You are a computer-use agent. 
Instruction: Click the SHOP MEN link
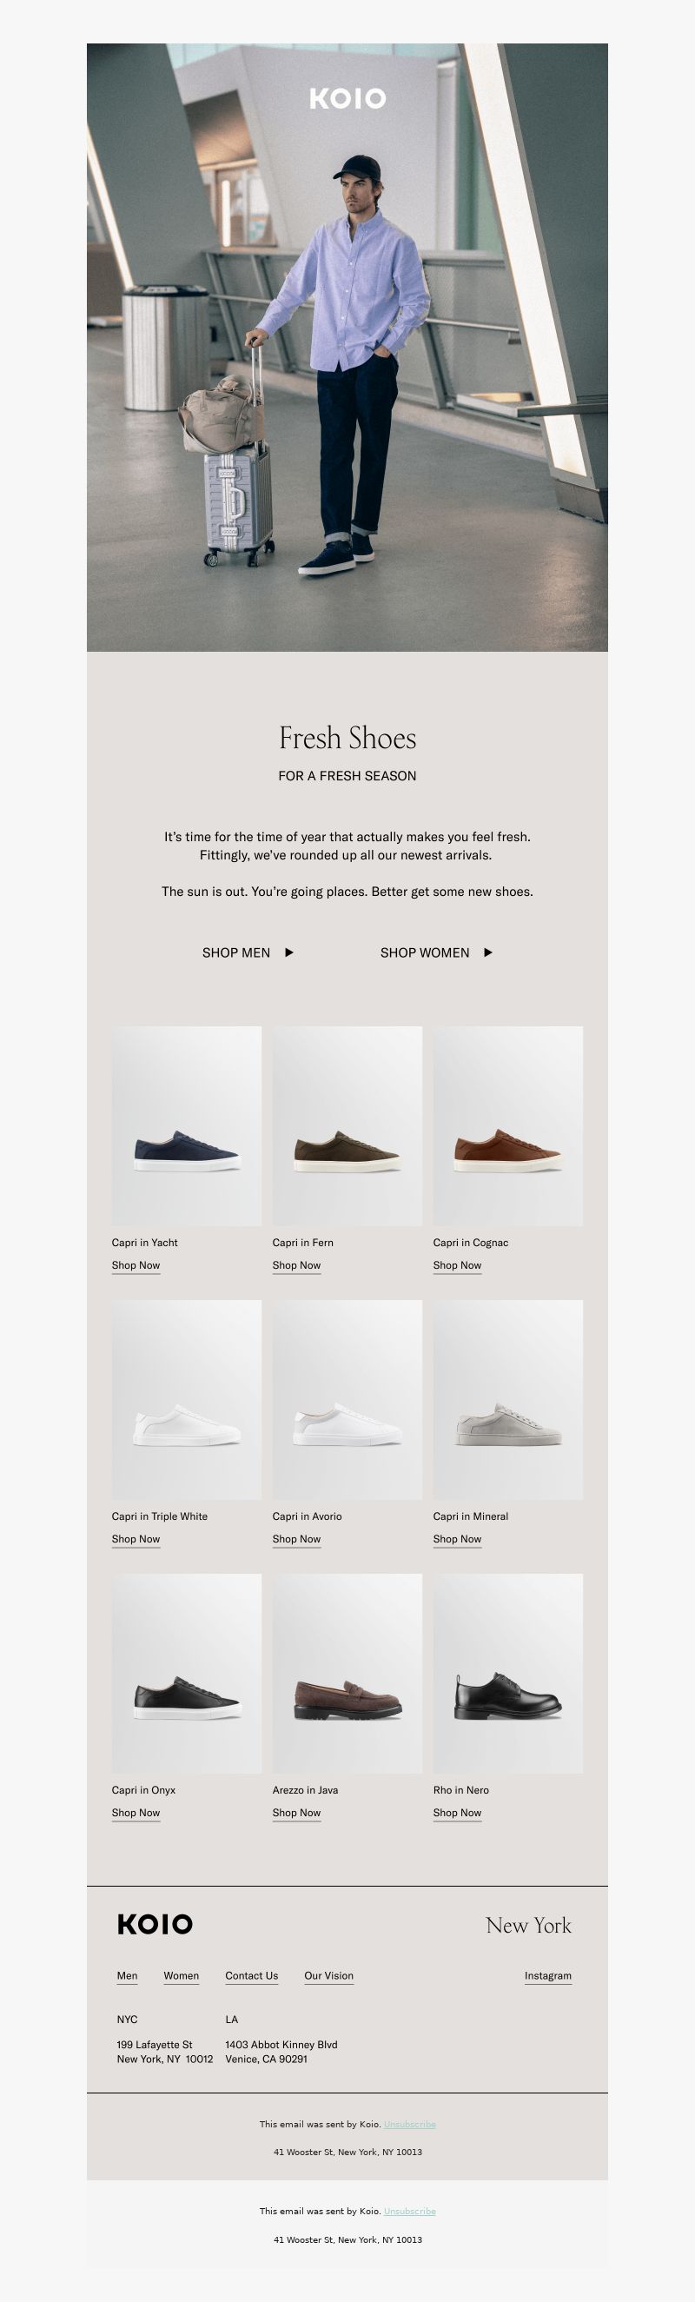point(235,952)
